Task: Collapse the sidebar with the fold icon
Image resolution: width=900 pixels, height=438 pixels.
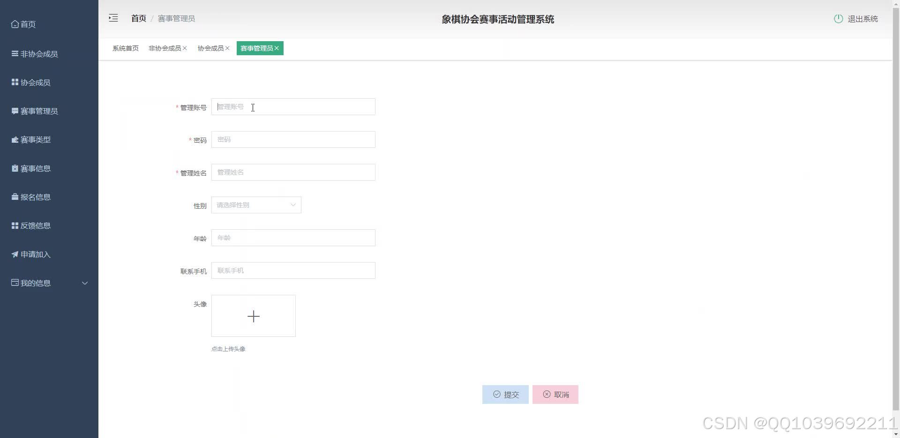Action: click(113, 18)
